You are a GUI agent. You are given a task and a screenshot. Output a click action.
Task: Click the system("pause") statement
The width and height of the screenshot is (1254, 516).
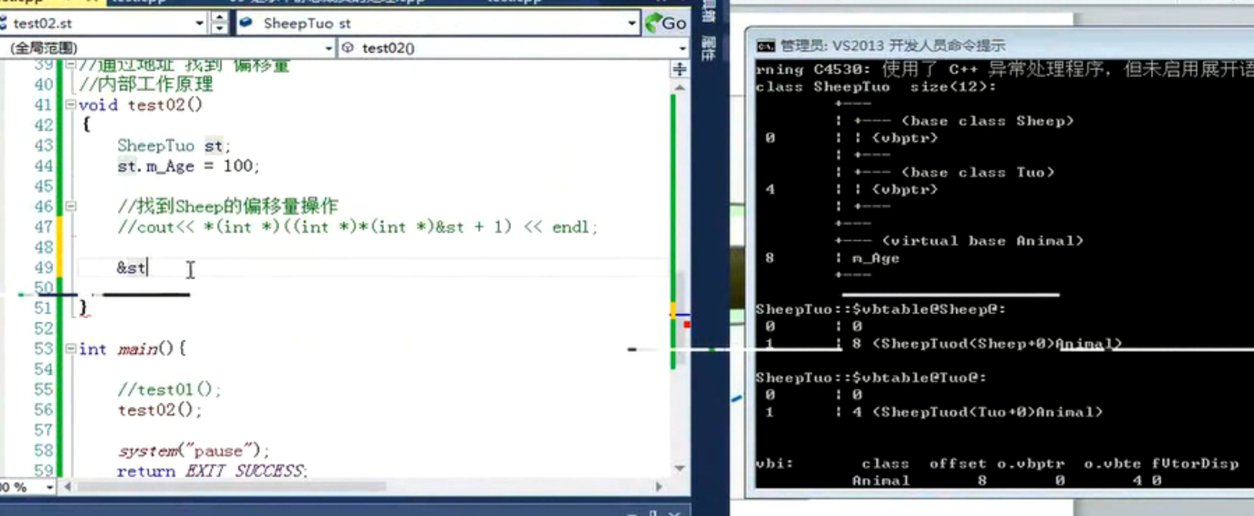click(193, 451)
